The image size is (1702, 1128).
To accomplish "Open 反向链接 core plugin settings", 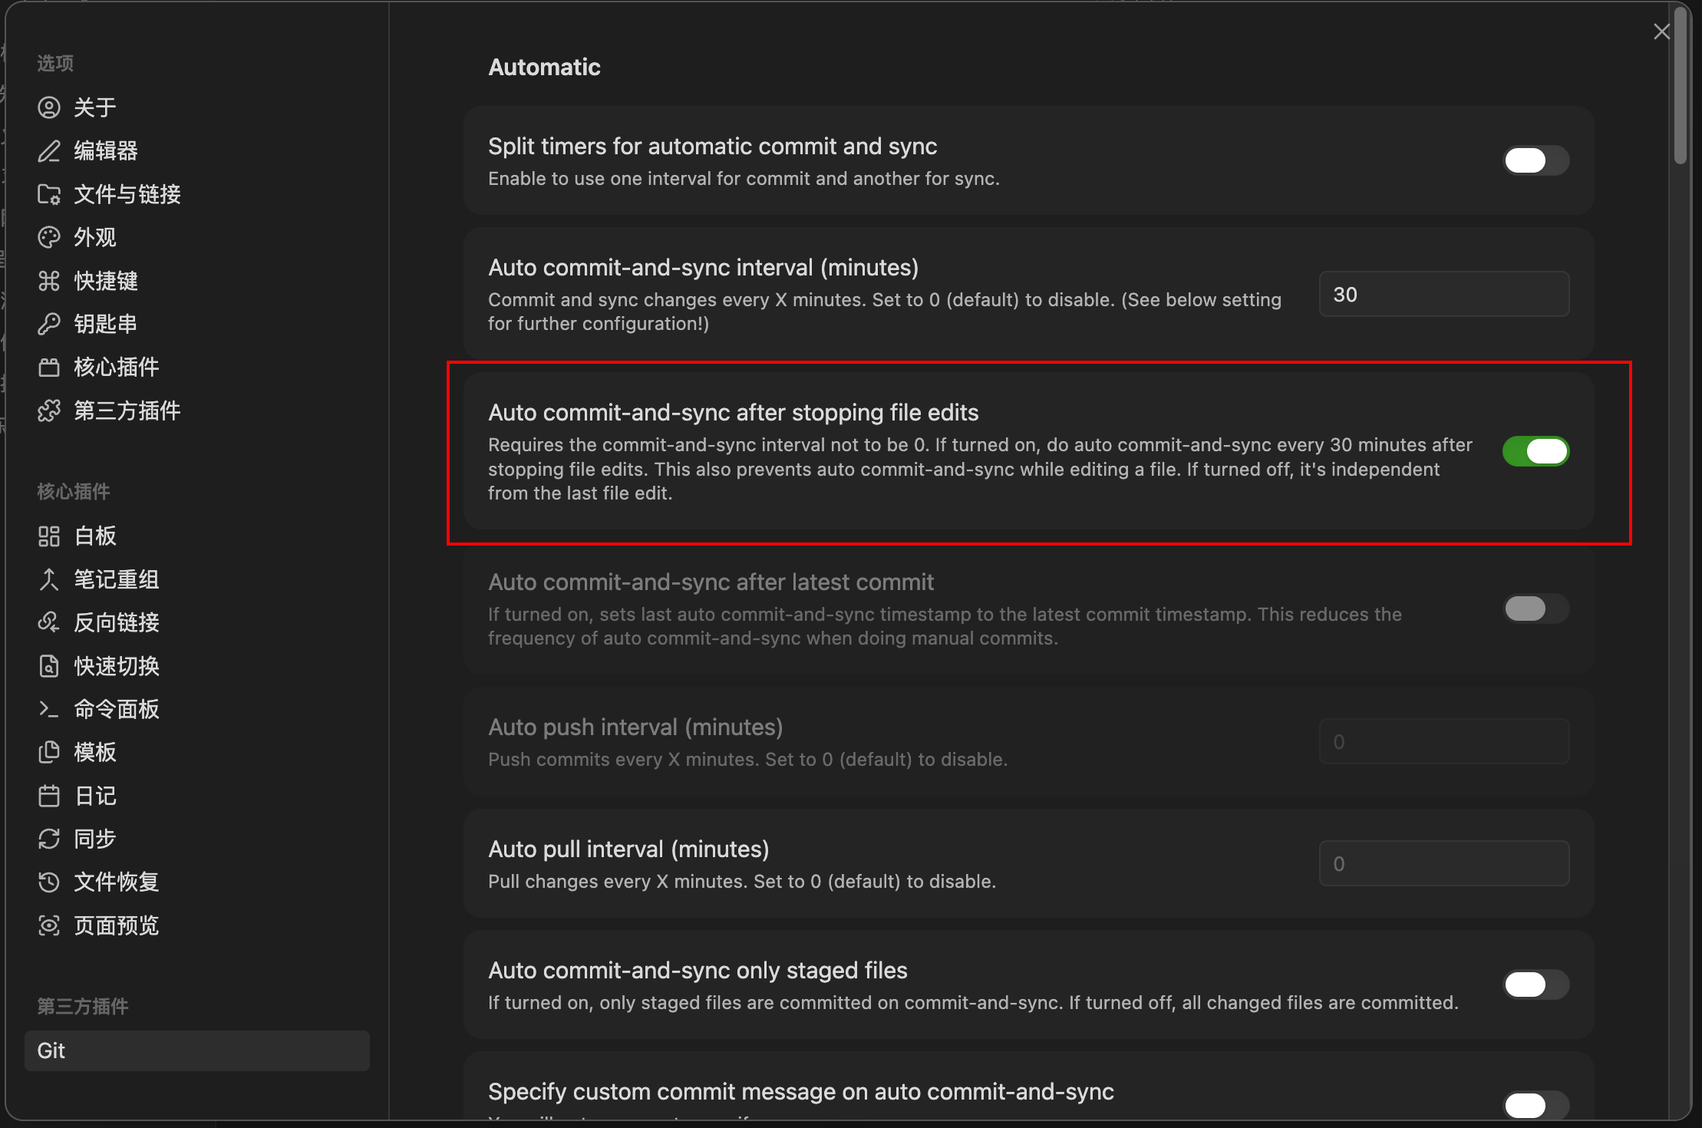I will [x=197, y=622].
